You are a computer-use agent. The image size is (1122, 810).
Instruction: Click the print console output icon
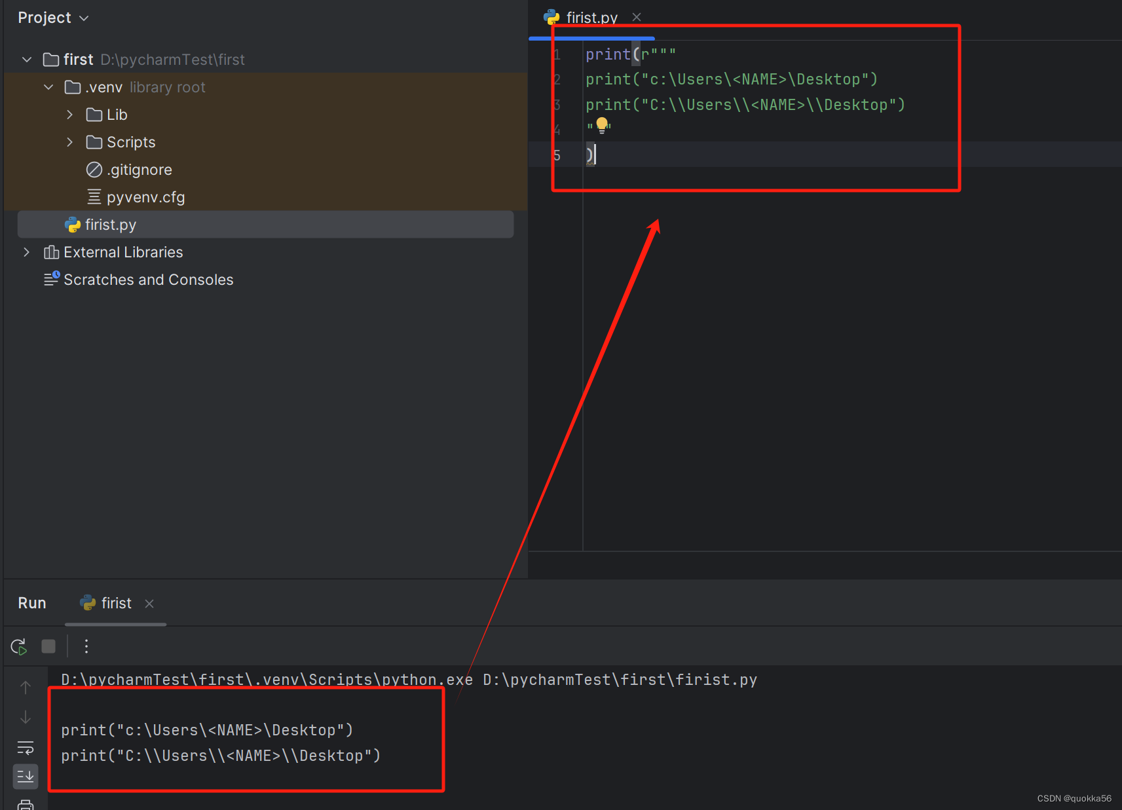click(x=26, y=805)
